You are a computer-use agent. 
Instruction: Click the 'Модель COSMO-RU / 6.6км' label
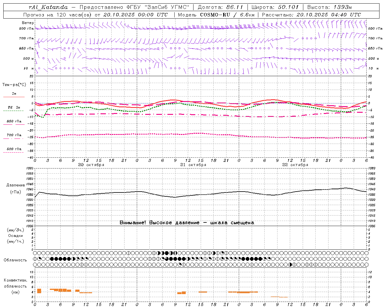[216, 14]
